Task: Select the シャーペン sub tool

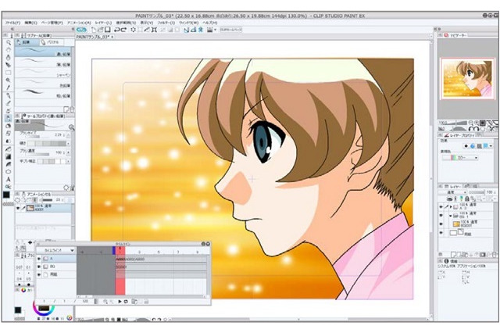Action: (44, 73)
